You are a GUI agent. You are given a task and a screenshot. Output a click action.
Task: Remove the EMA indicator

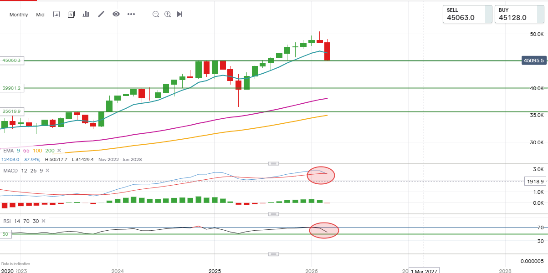pos(60,150)
